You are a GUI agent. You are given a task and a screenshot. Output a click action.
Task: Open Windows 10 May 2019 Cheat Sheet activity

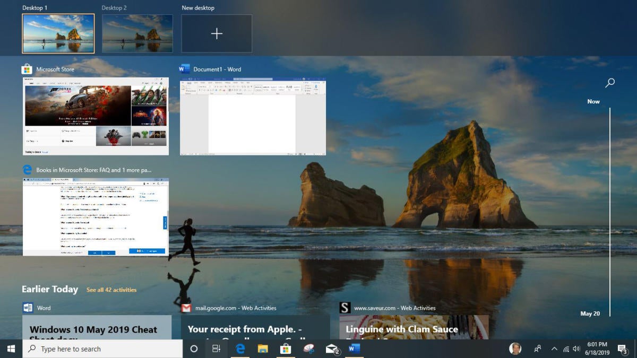97,327
